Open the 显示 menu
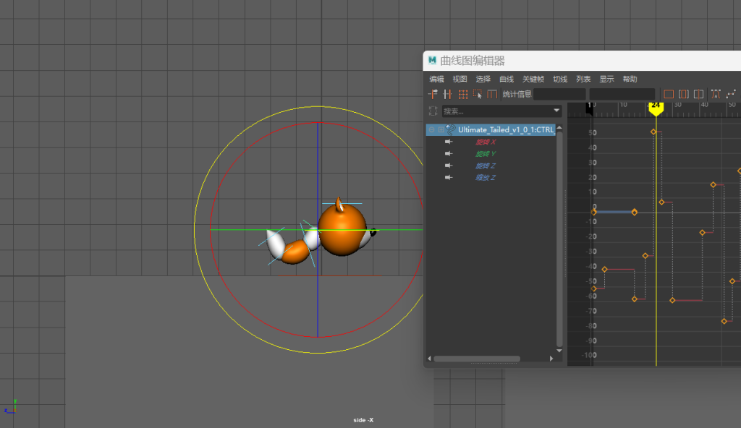The width and height of the screenshot is (741, 428). 606,79
